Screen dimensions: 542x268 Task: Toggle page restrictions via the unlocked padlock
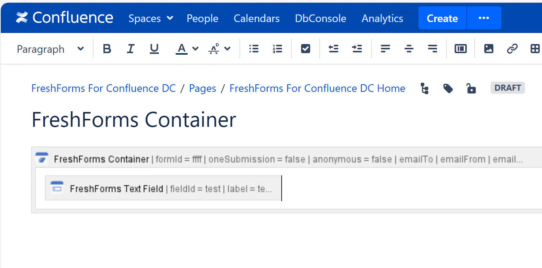[471, 88]
